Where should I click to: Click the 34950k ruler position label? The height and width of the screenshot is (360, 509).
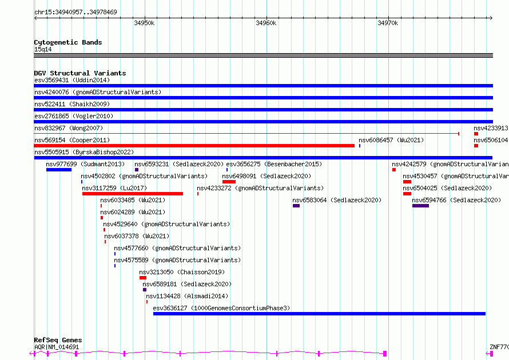(x=144, y=23)
